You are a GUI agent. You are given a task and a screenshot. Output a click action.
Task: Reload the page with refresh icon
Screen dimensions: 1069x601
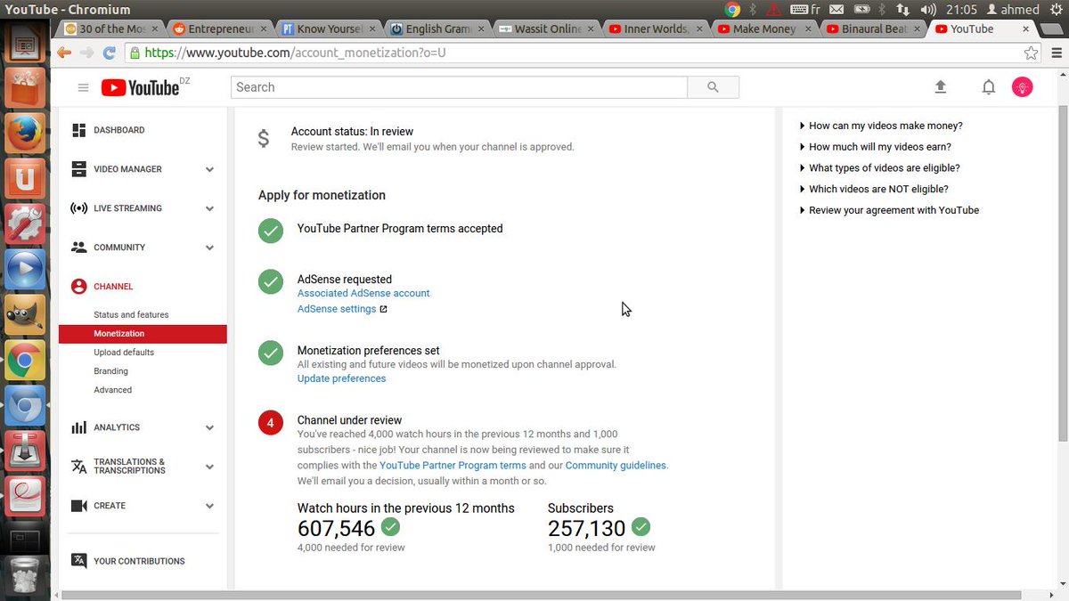point(110,53)
